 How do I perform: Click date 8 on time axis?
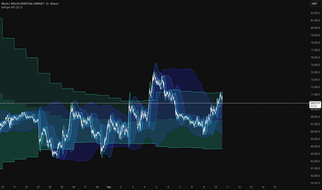tap(192, 187)
